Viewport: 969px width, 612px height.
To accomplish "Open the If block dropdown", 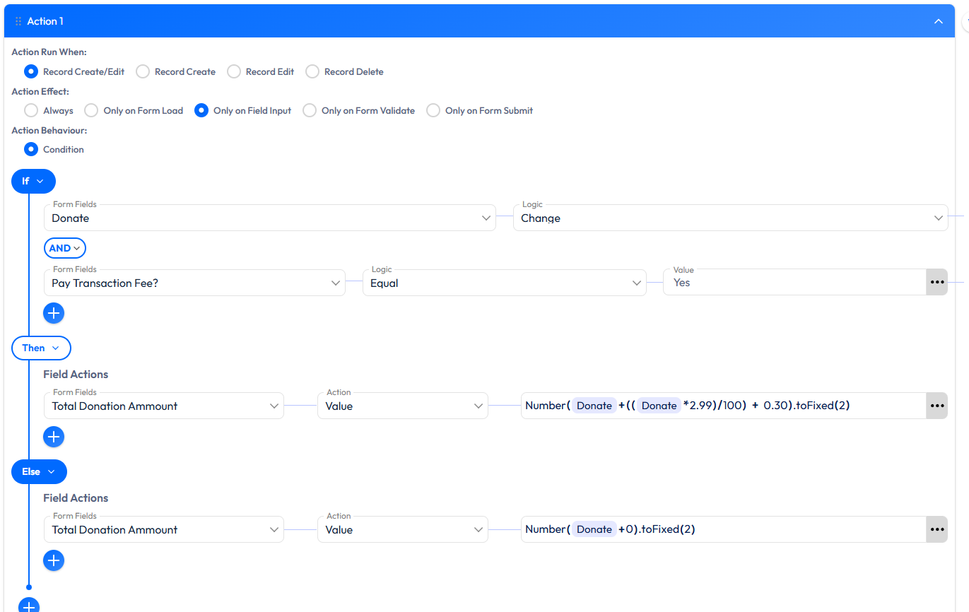I will [x=33, y=181].
